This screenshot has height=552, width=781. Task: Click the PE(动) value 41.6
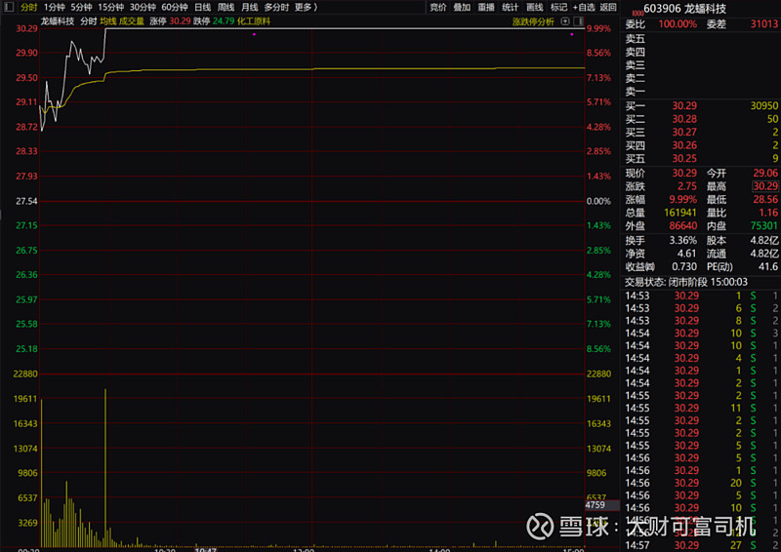tap(768, 267)
